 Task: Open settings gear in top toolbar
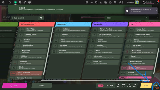point(3,2)
